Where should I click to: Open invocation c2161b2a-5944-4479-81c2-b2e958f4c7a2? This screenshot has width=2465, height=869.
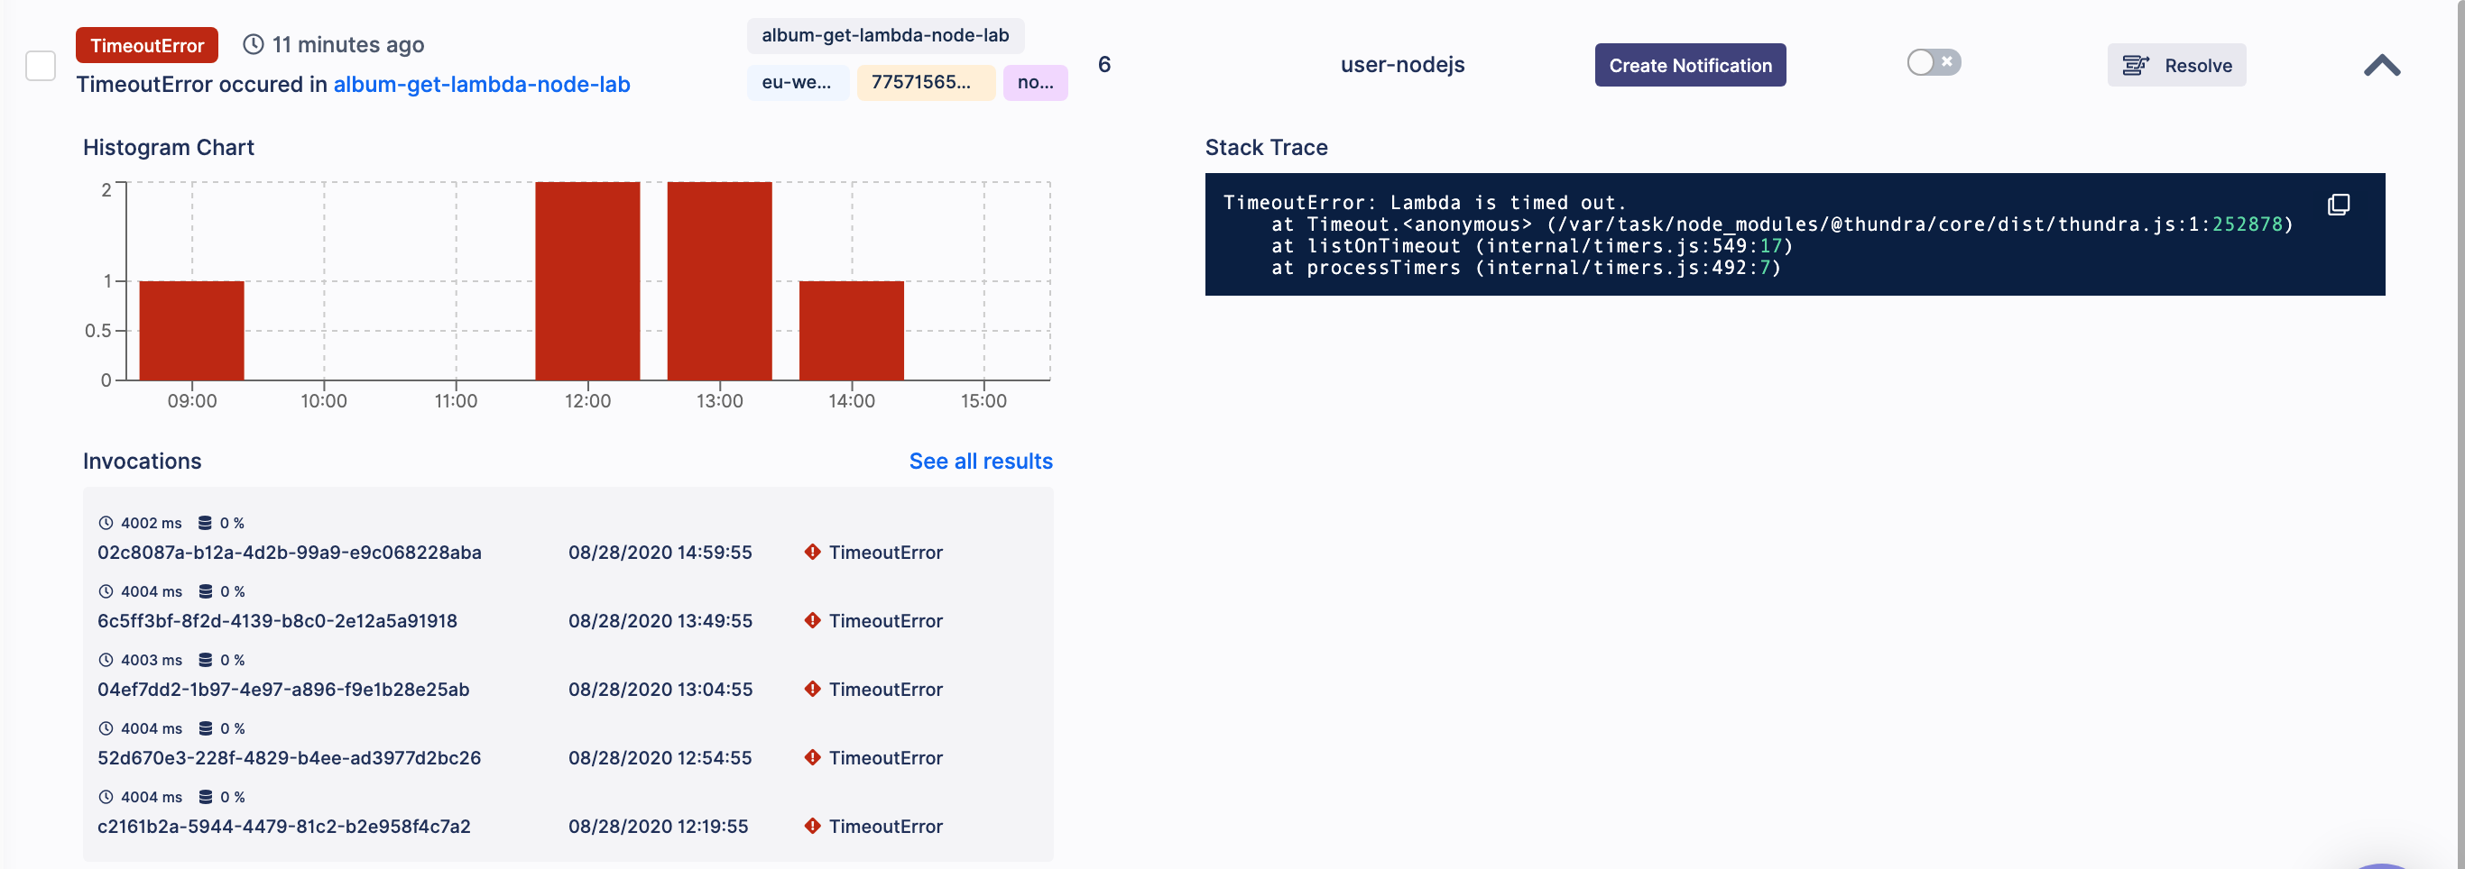click(x=284, y=827)
